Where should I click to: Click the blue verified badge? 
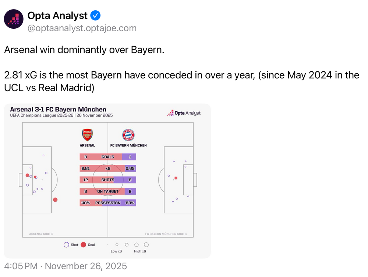pos(96,15)
